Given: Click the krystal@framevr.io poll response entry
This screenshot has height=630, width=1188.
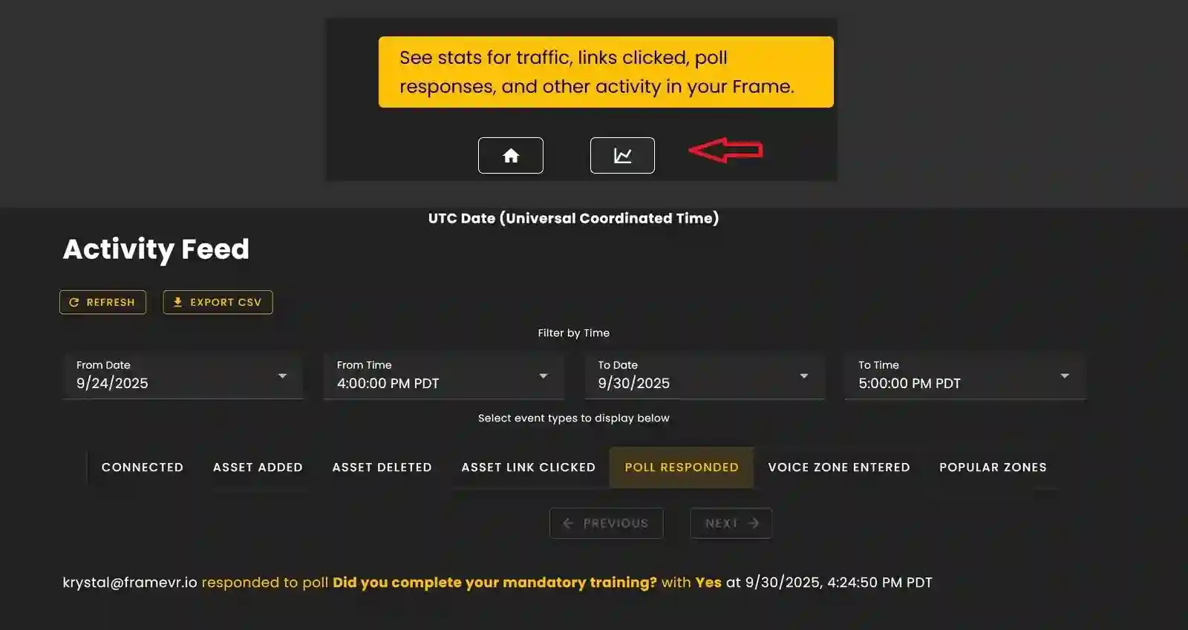Looking at the screenshot, I should [497, 583].
